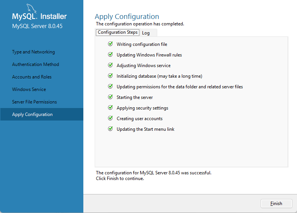This screenshot has width=297, height=213.
Task: Click the 'Updating the Start menu link' text
Action: click(145, 129)
